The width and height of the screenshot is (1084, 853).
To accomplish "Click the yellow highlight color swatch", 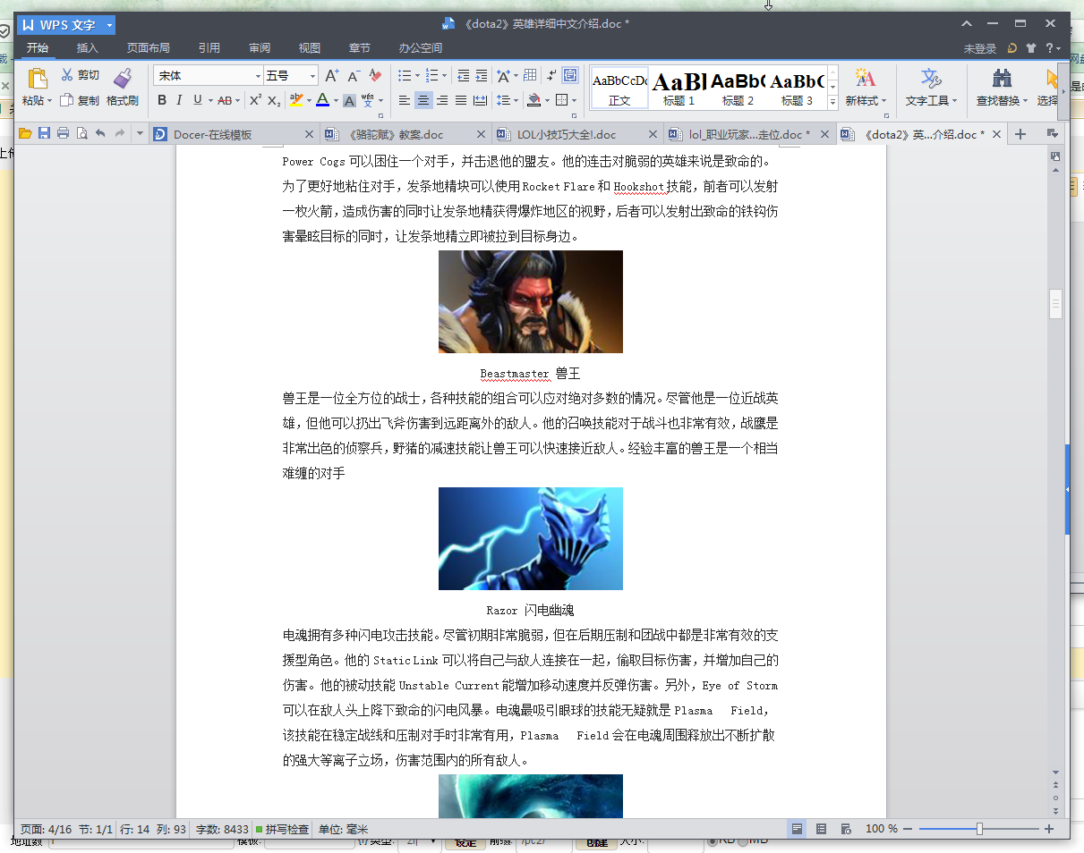I will click(296, 100).
